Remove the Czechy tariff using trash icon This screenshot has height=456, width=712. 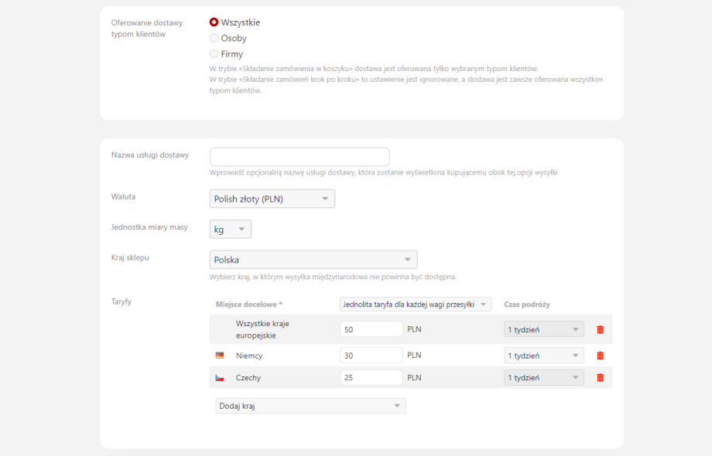pos(600,378)
